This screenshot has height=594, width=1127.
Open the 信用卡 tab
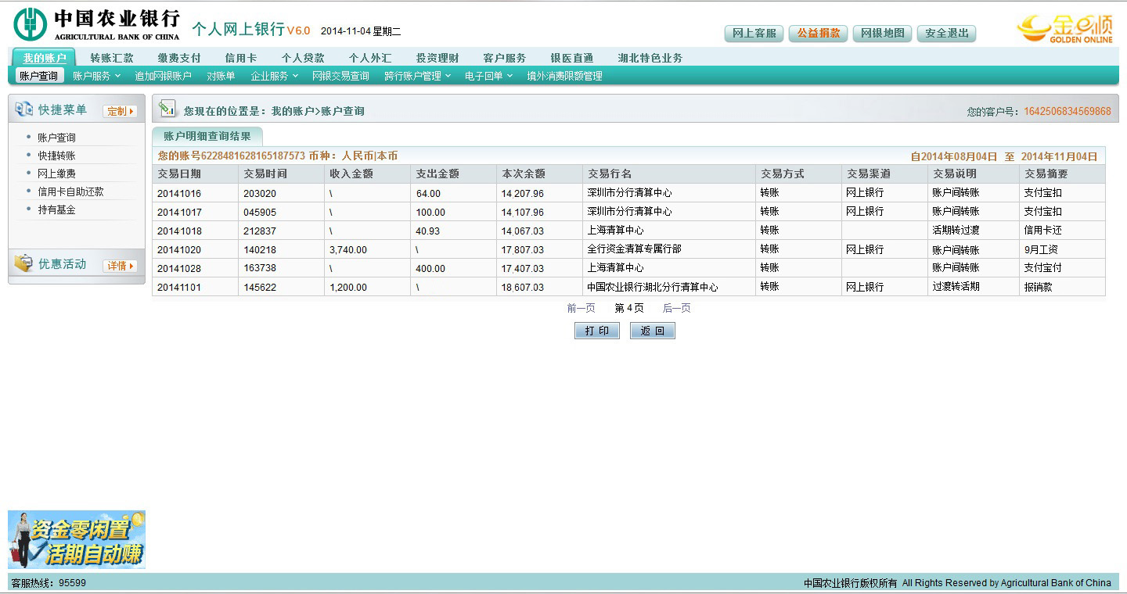click(240, 58)
